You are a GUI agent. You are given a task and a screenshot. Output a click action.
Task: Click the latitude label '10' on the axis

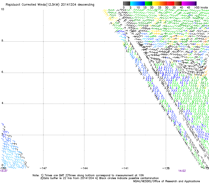pyautogui.click(x=2, y=9)
